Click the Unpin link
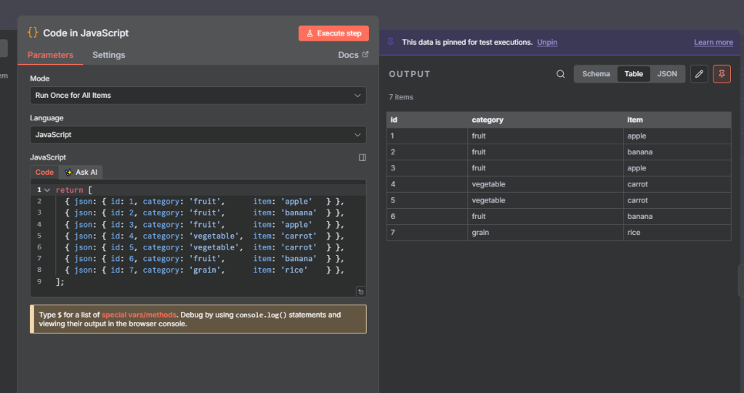Image resolution: width=744 pixels, height=393 pixels. click(547, 42)
